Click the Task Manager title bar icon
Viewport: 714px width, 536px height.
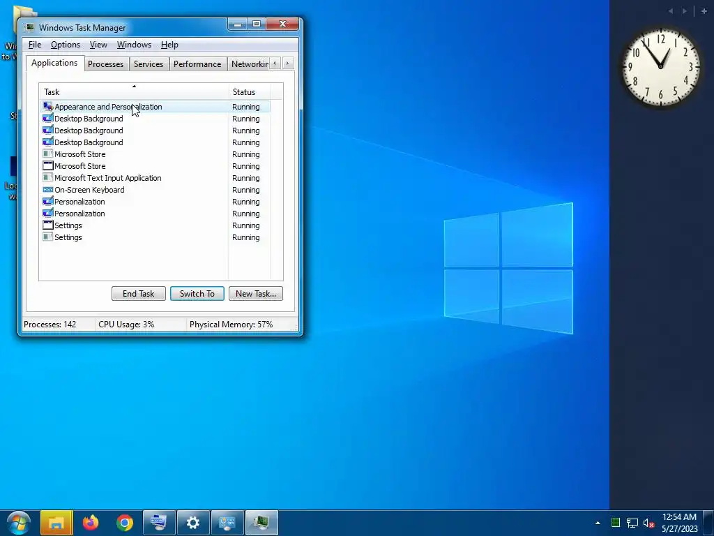[30, 27]
